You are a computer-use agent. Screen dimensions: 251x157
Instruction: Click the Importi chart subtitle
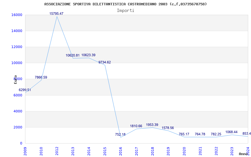pos(125,11)
